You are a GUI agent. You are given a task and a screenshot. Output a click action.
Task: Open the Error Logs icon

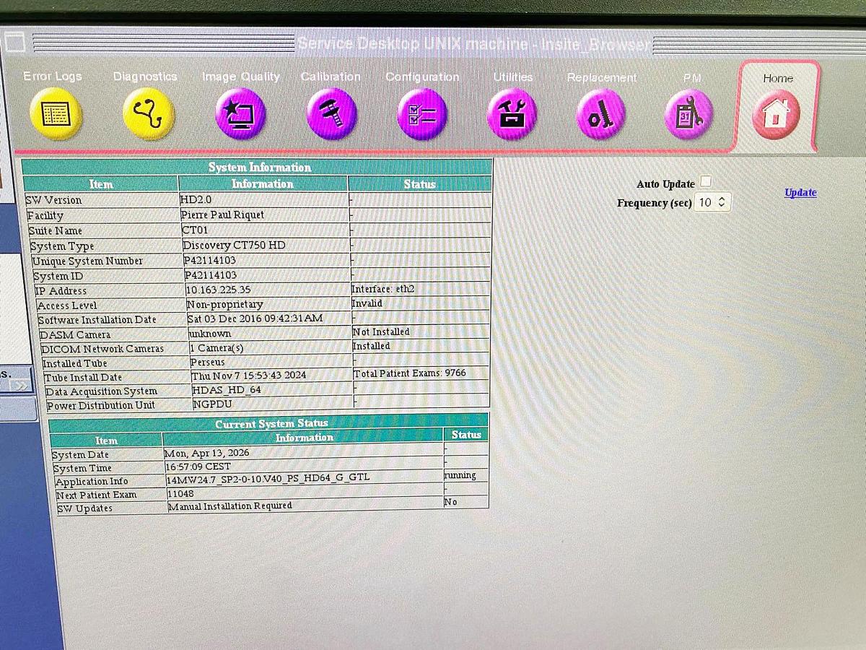point(55,114)
